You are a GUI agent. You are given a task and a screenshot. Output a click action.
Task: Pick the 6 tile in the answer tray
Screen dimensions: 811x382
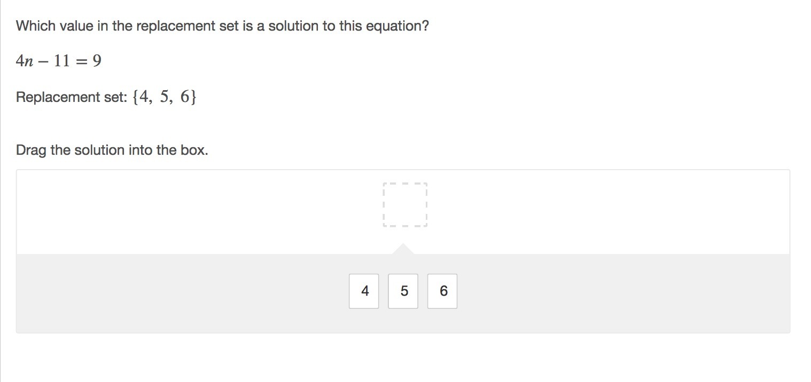click(x=442, y=291)
